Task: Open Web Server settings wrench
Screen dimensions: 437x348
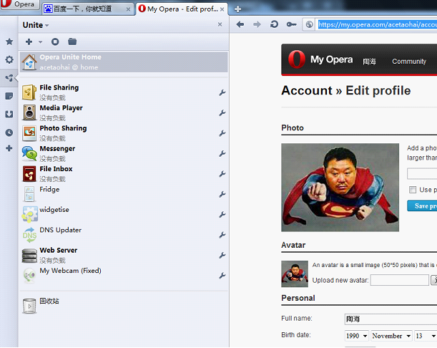Action: pos(222,255)
